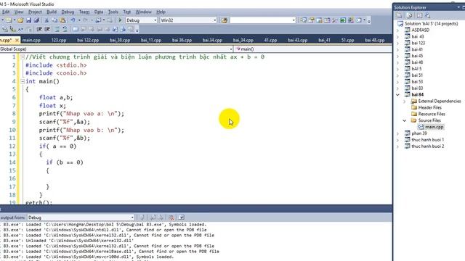Expand the thuc hanh buoi 1 project

tap(398, 140)
